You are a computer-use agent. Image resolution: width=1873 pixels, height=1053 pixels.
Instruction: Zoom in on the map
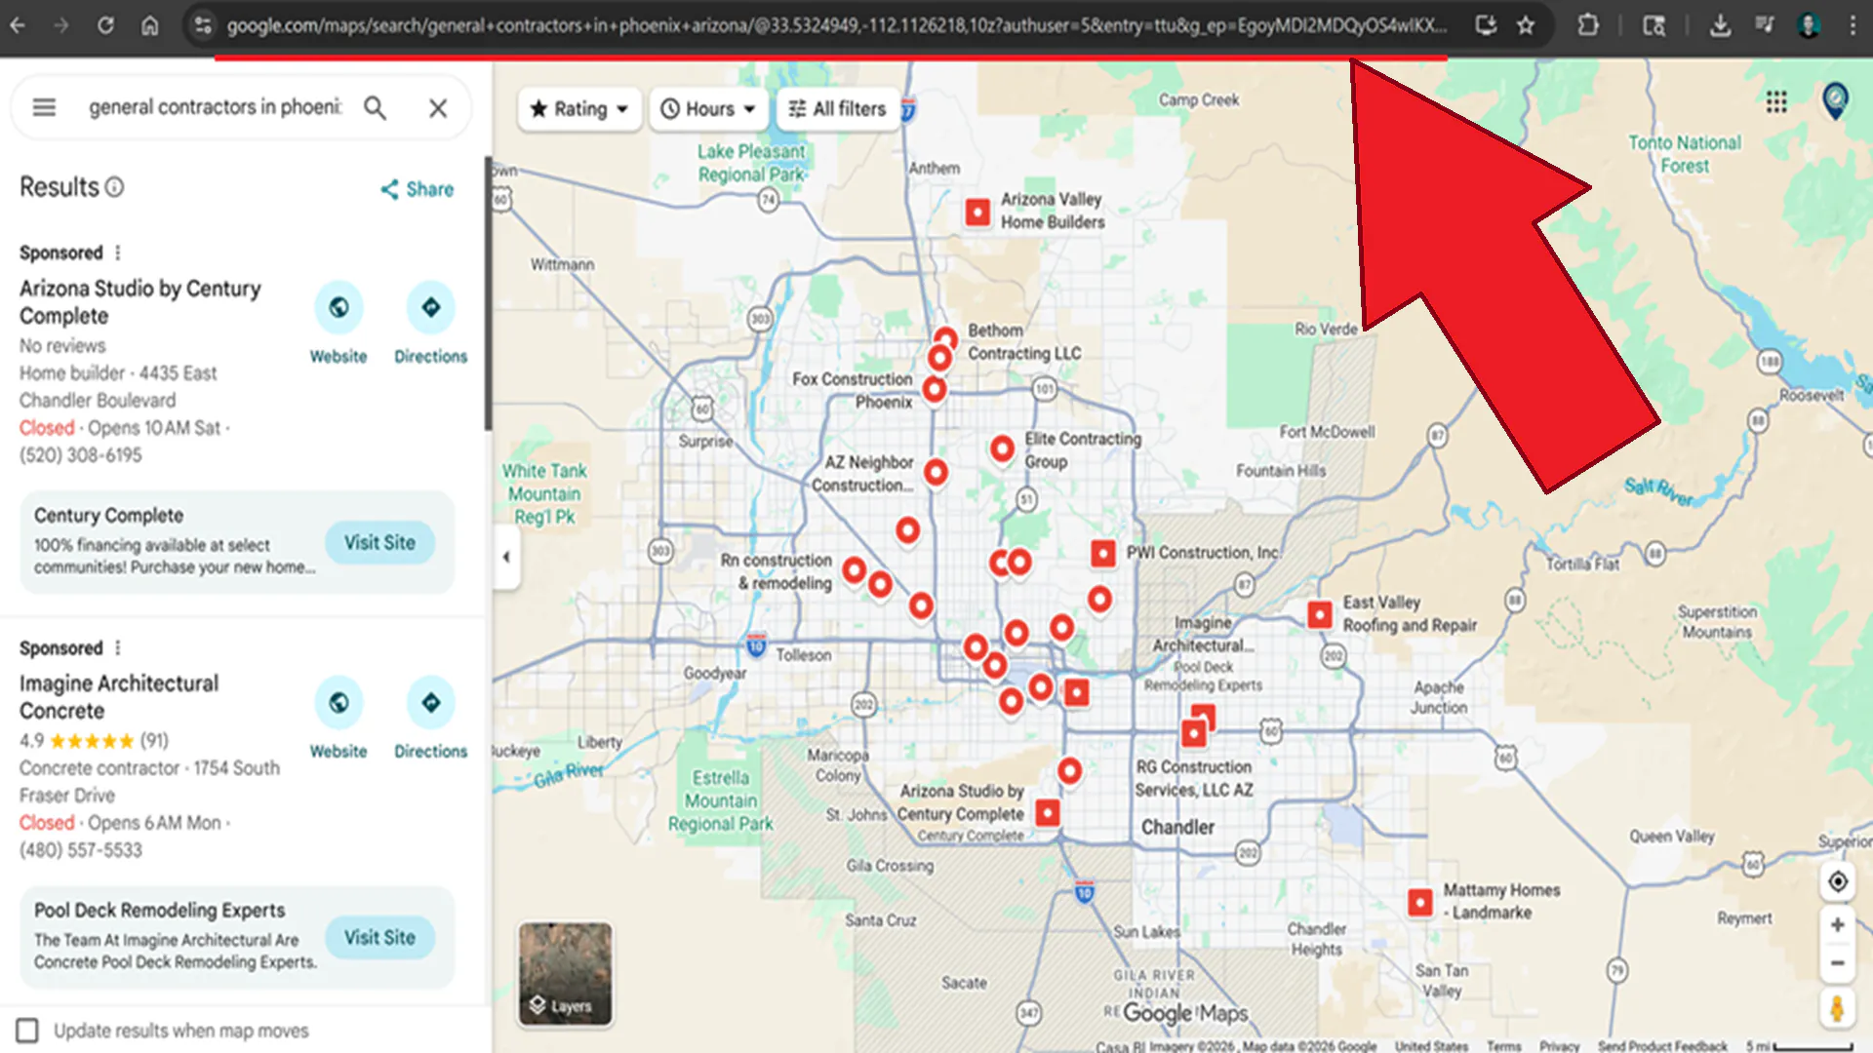point(1837,925)
